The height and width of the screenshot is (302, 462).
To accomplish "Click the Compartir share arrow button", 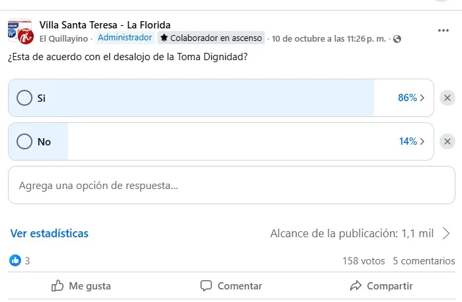I will 381,286.
